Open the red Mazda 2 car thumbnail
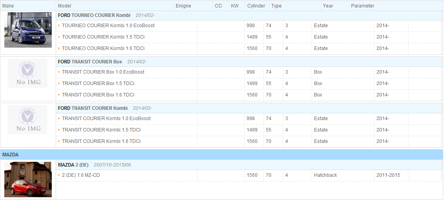 click(28, 180)
